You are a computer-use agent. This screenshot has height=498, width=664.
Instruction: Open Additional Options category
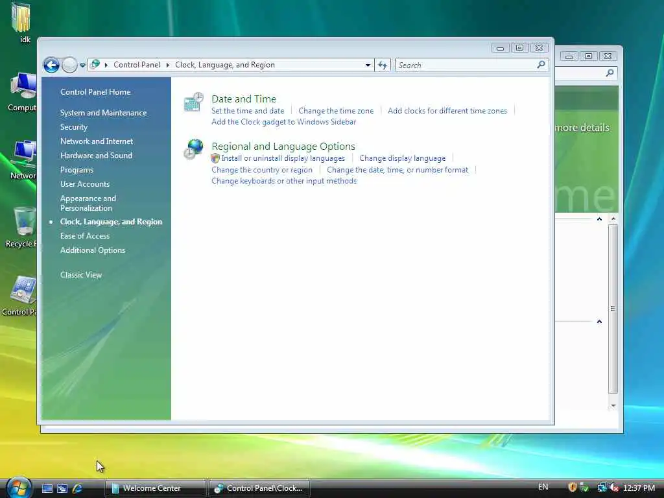93,250
